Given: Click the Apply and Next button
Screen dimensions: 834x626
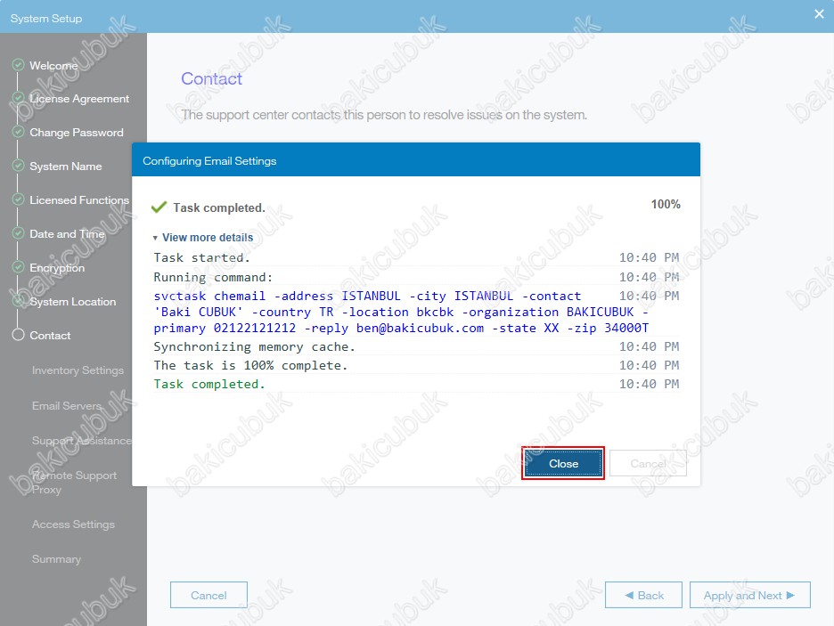Looking at the screenshot, I should [x=750, y=595].
